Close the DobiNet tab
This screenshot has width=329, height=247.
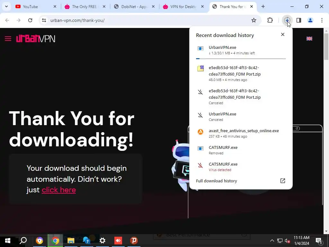coord(153,6)
